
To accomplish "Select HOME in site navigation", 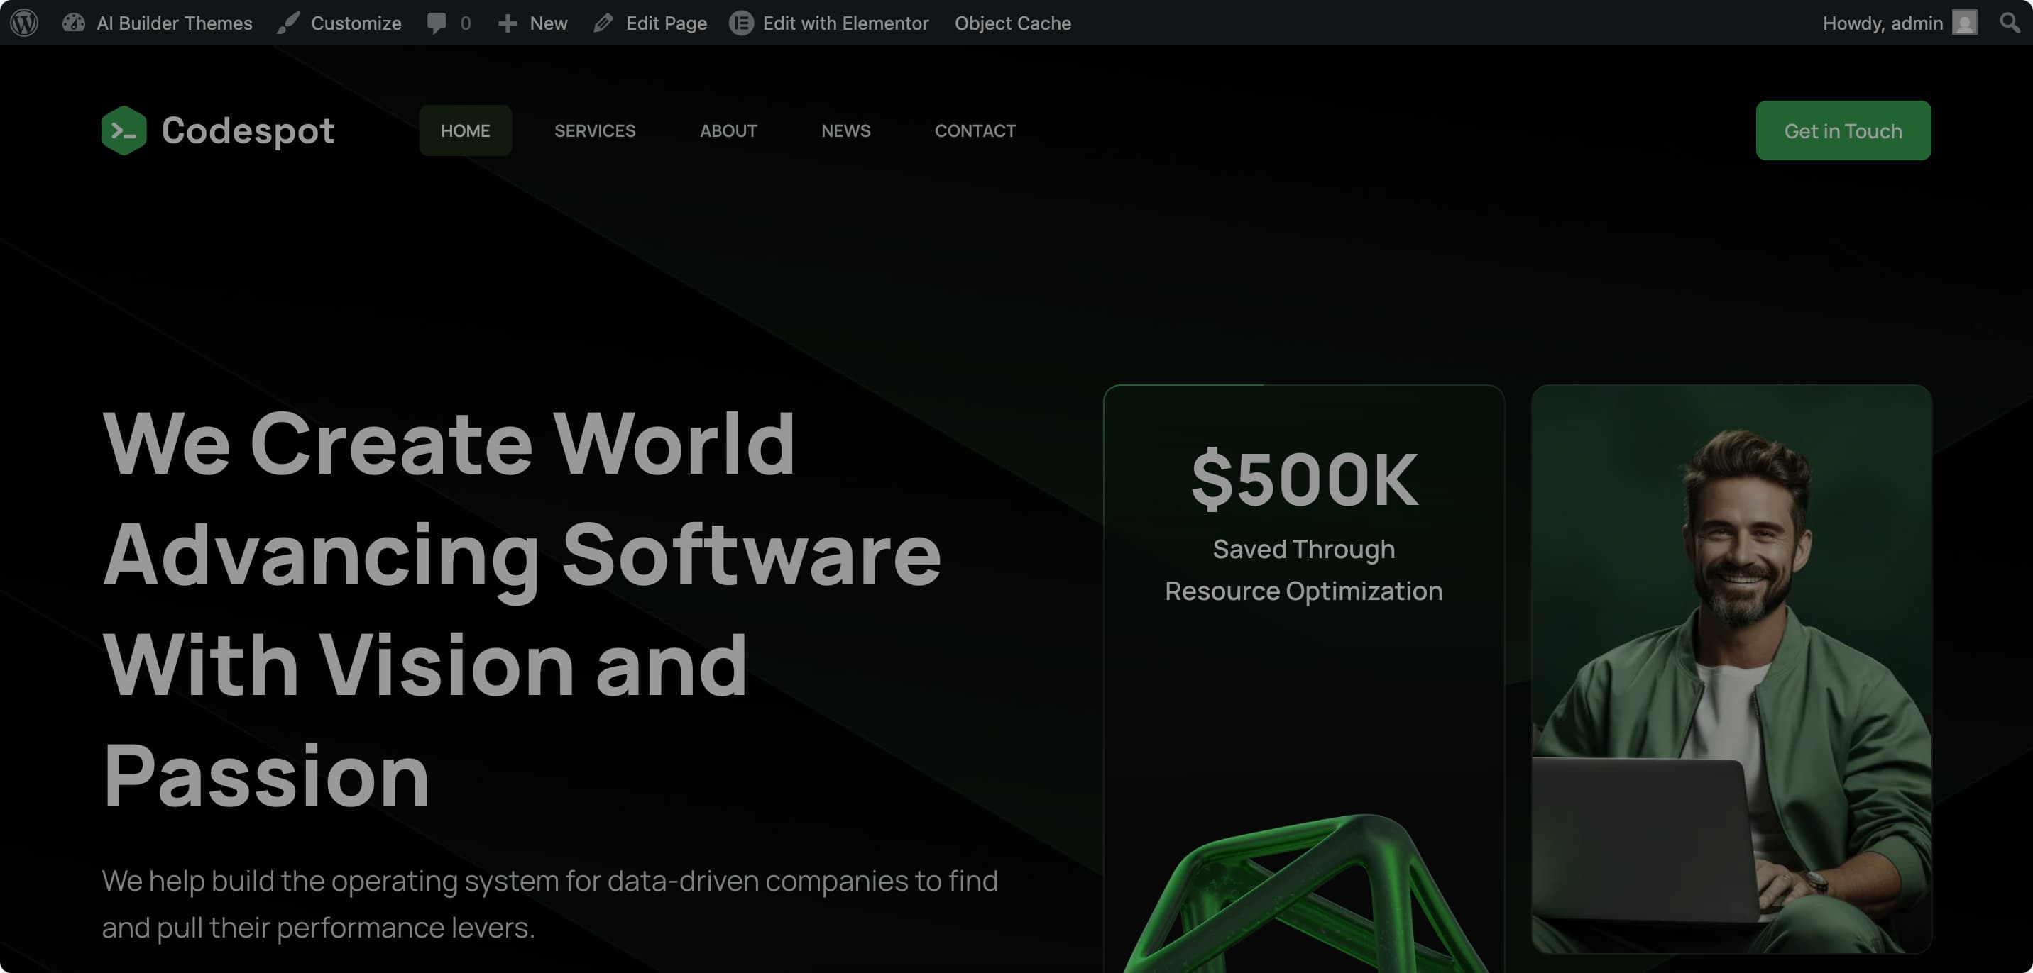I will tap(465, 131).
